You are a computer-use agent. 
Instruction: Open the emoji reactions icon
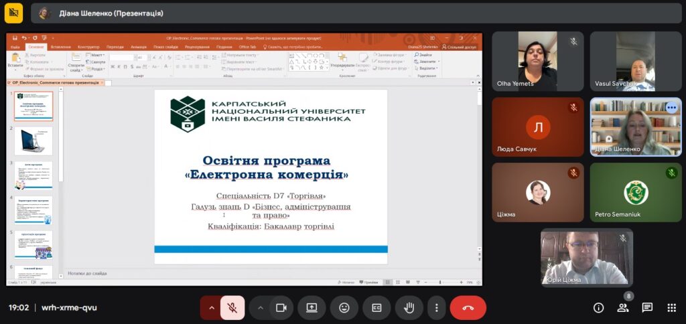[344, 308]
